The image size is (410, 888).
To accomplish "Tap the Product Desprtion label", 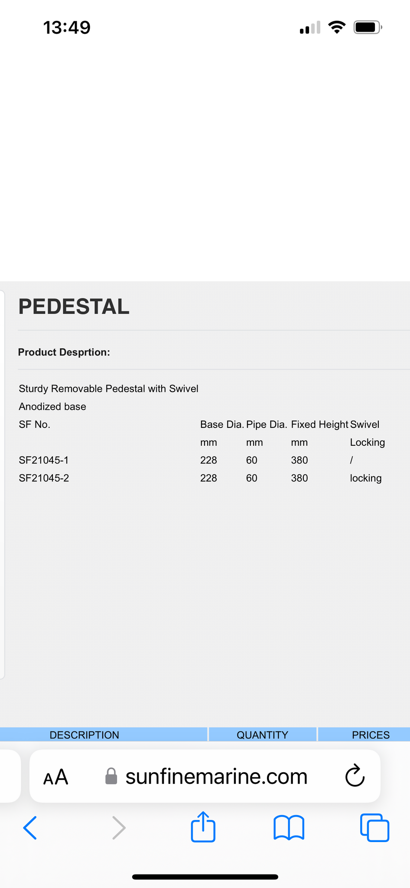I will (64, 352).
